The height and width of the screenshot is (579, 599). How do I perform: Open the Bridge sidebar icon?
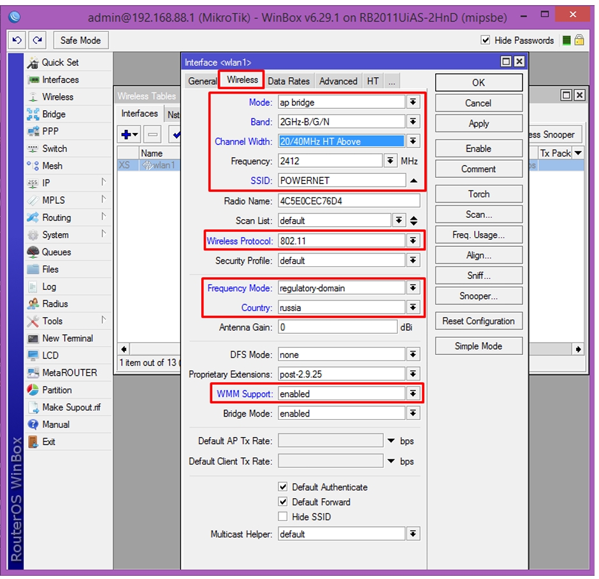33,114
